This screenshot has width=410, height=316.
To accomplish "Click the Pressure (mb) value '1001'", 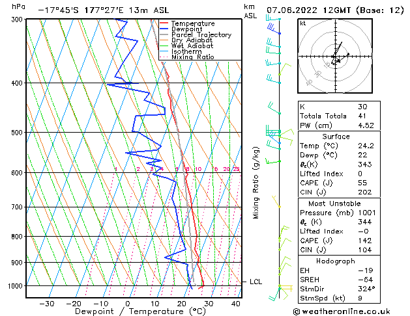I will click(367, 213).
